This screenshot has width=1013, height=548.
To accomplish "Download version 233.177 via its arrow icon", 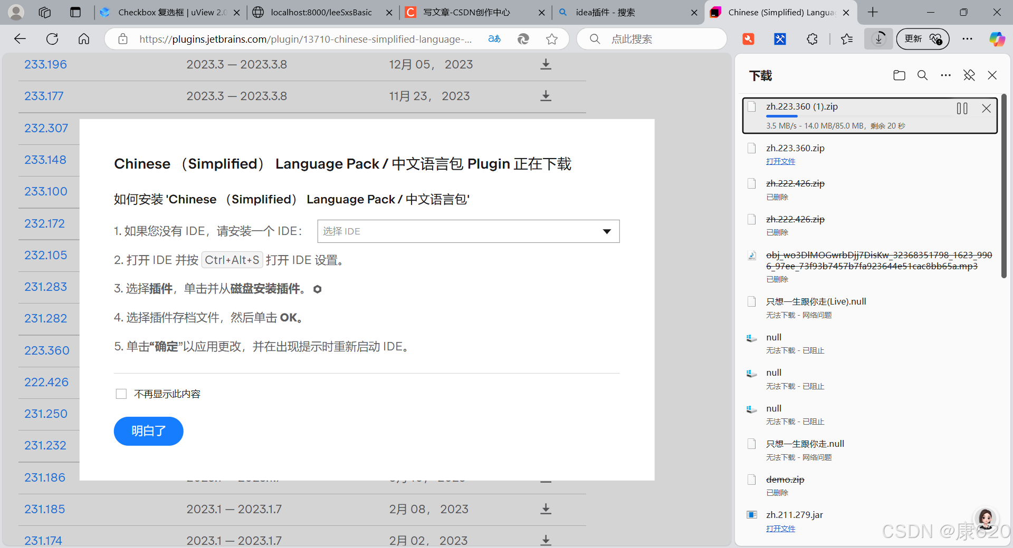I will pos(546,96).
